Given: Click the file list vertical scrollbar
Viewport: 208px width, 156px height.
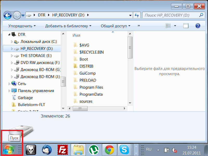Looking at the screenshot, I should coord(130,48).
